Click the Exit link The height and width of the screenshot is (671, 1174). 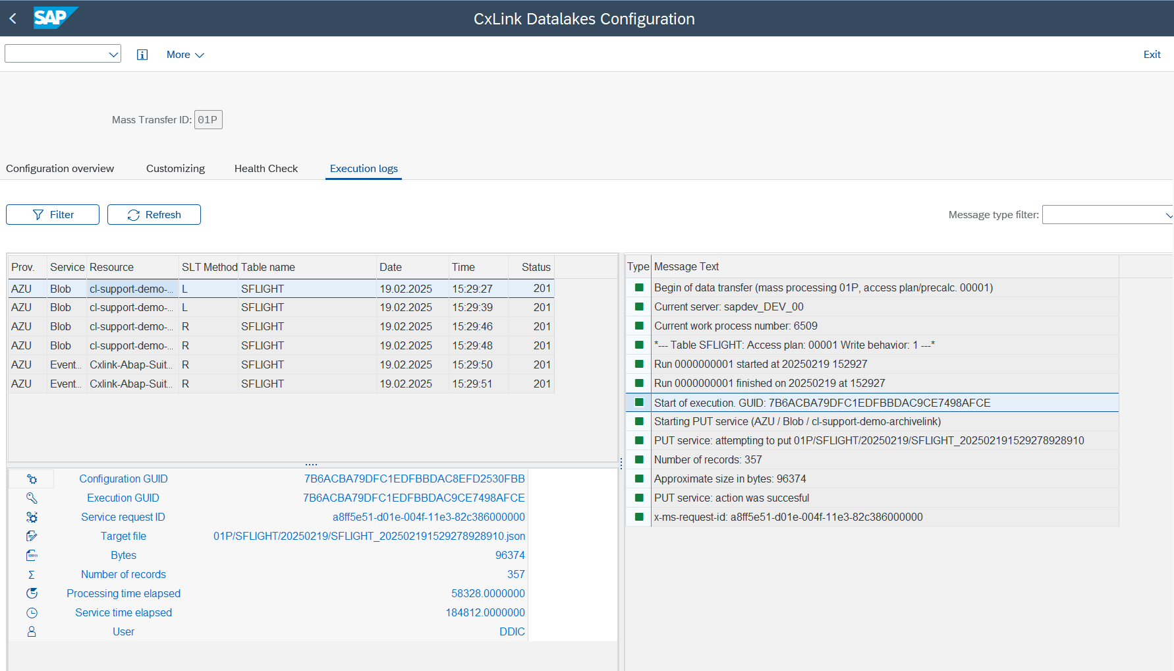pos(1152,55)
